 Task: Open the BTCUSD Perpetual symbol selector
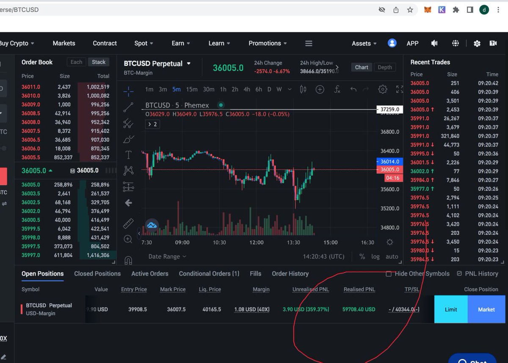157,63
